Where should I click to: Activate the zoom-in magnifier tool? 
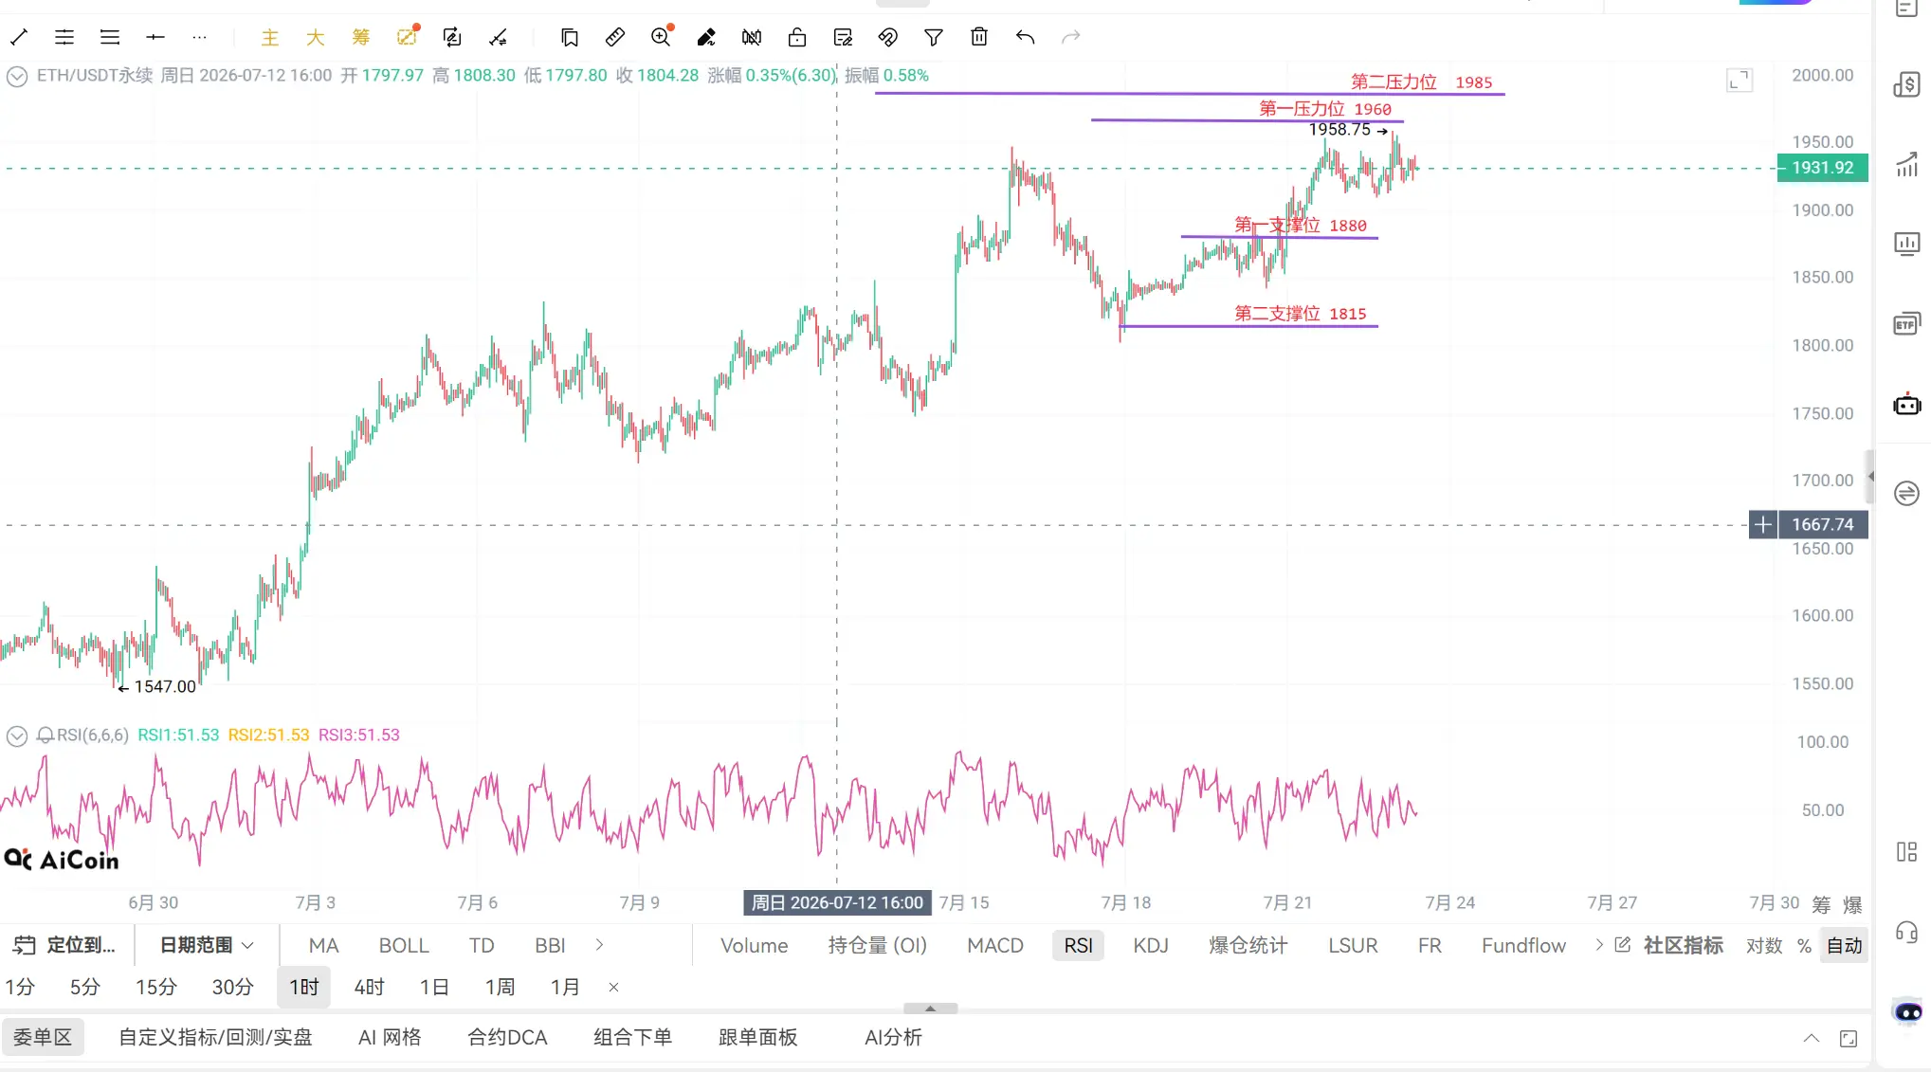661,37
